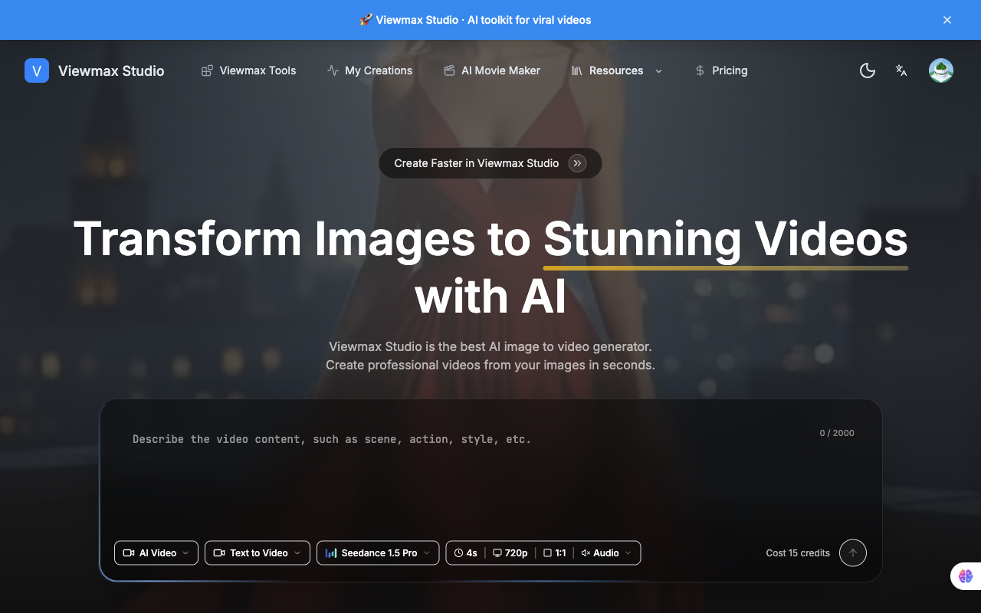The width and height of the screenshot is (981, 613).
Task: Click the Pricing dollar sign icon
Action: pyautogui.click(x=700, y=70)
